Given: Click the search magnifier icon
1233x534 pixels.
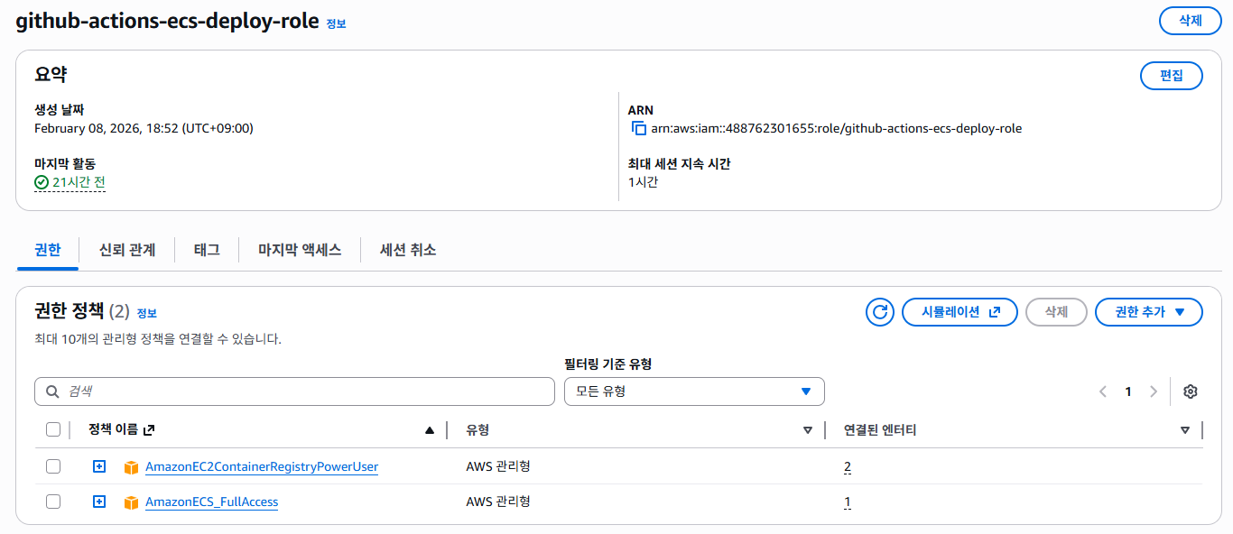Looking at the screenshot, I should click(52, 391).
